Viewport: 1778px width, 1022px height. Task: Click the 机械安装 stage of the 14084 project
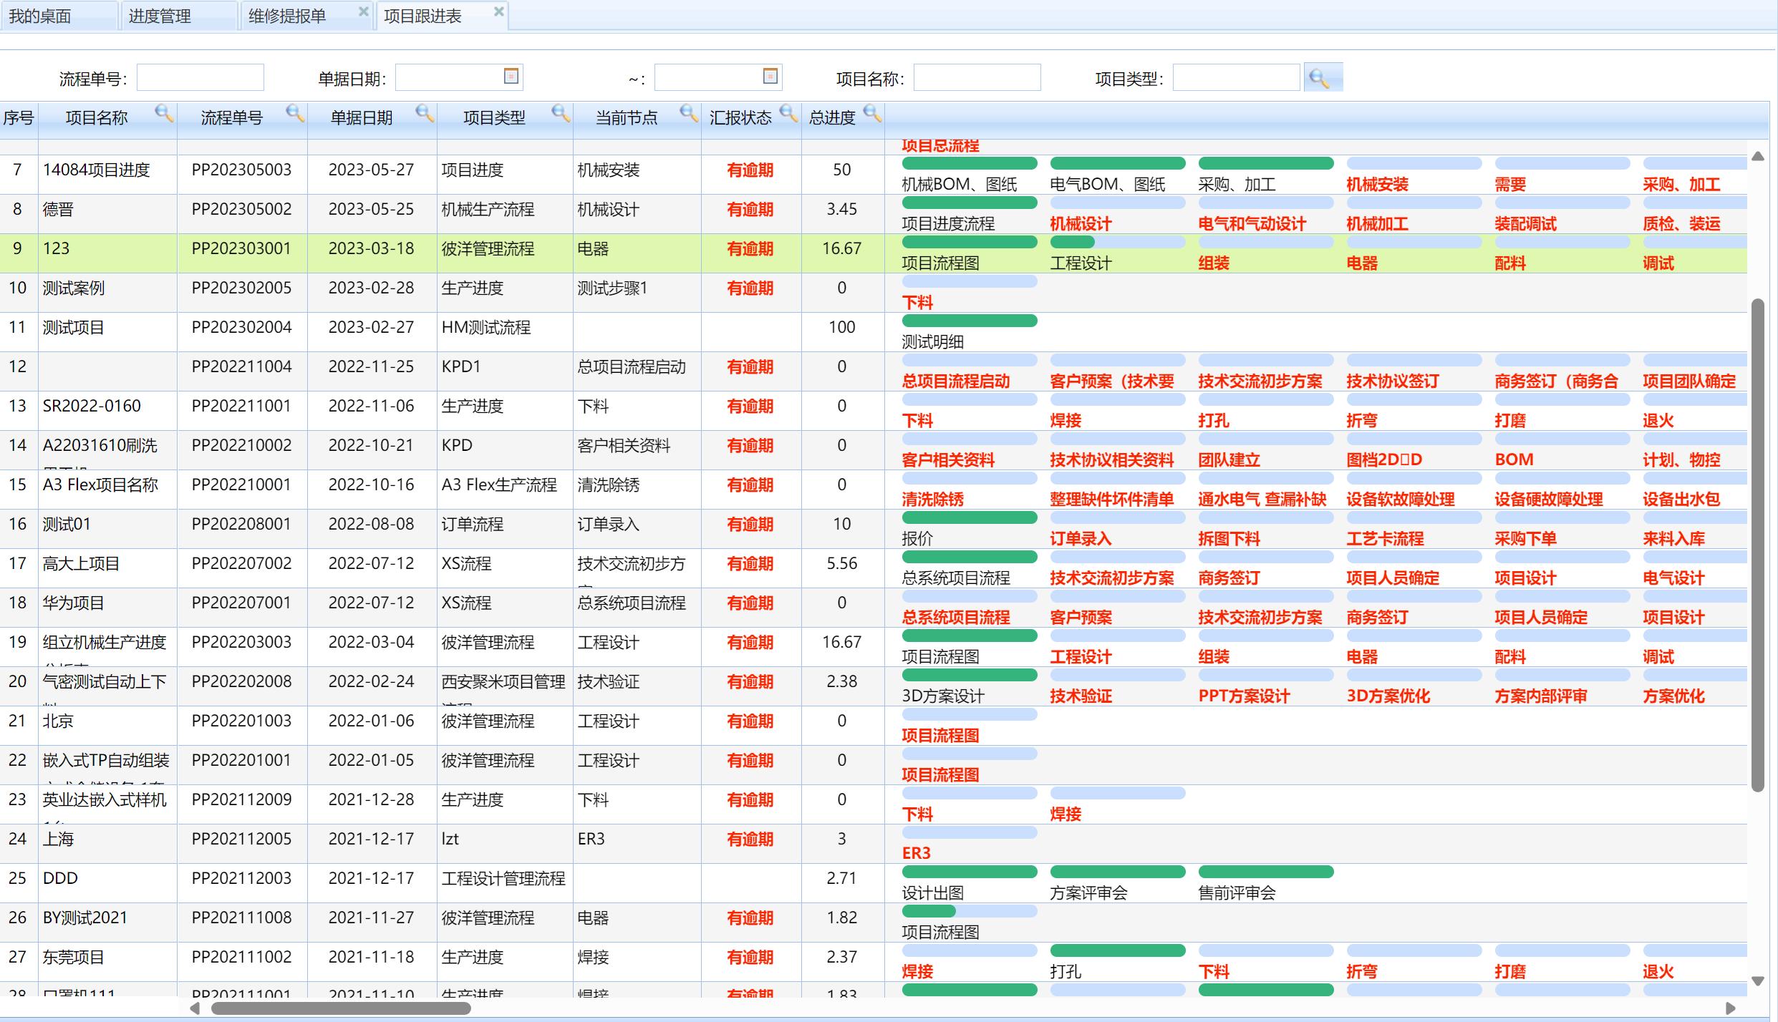1377,185
